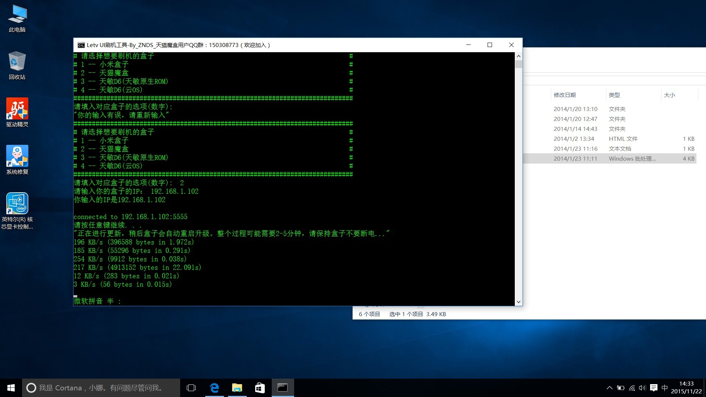Viewport: 706px width, 397px height.
Task: Select the HTML 文件 row in Explorer
Action: click(610, 139)
